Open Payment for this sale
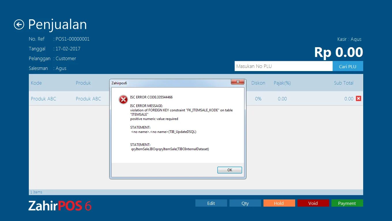Screen dimensions: 392x221 pos(347,203)
